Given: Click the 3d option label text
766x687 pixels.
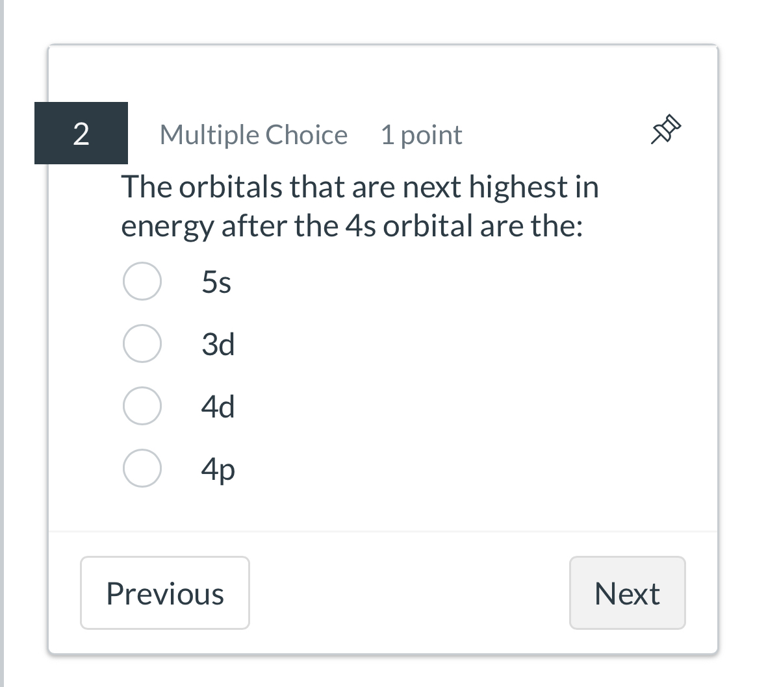Looking at the screenshot, I should tap(218, 343).
